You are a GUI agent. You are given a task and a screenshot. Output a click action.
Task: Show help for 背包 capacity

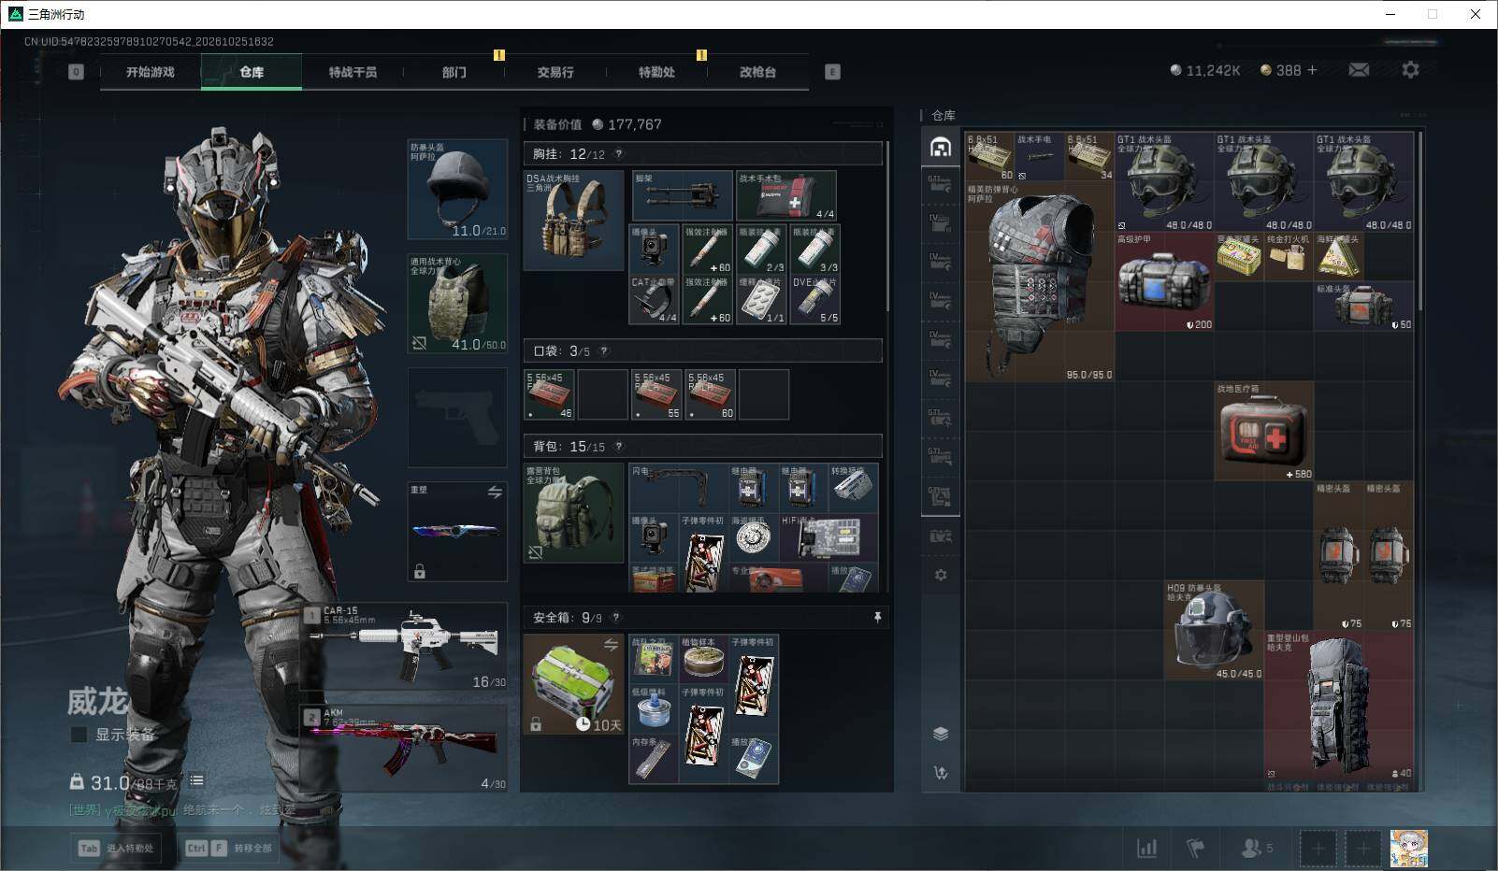click(618, 447)
